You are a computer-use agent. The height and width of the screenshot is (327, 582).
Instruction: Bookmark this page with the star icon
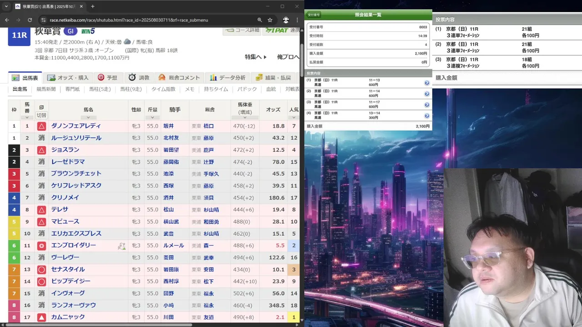[270, 20]
